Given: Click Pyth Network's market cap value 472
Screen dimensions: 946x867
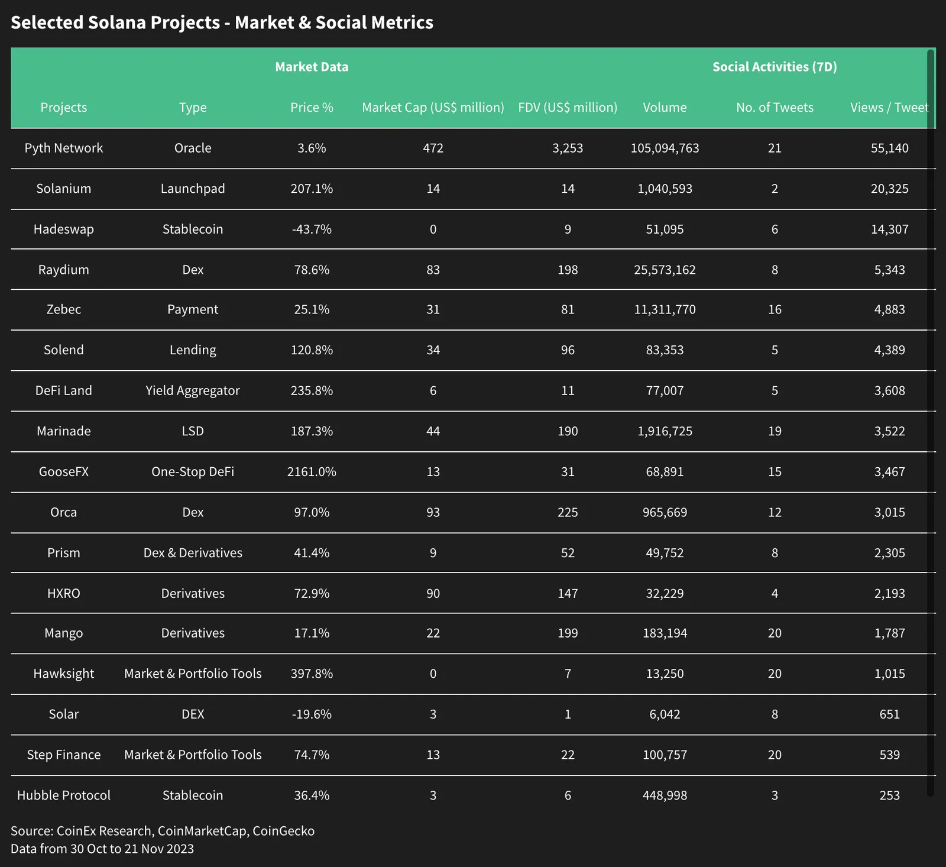Looking at the screenshot, I should tap(433, 148).
